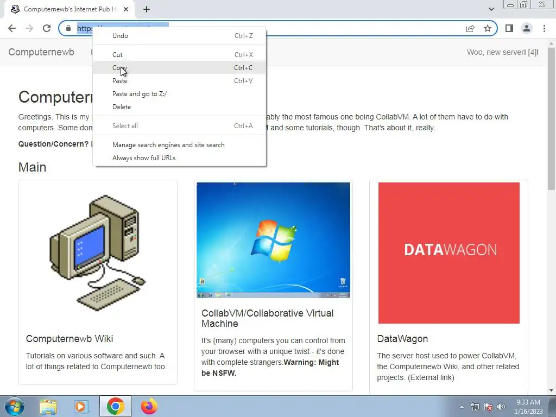The height and width of the screenshot is (417, 556).
Task: Open Chrome's three-dot menu
Action: (x=544, y=28)
